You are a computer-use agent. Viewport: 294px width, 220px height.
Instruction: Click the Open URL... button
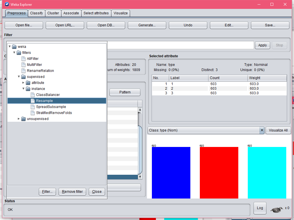(x=65, y=25)
